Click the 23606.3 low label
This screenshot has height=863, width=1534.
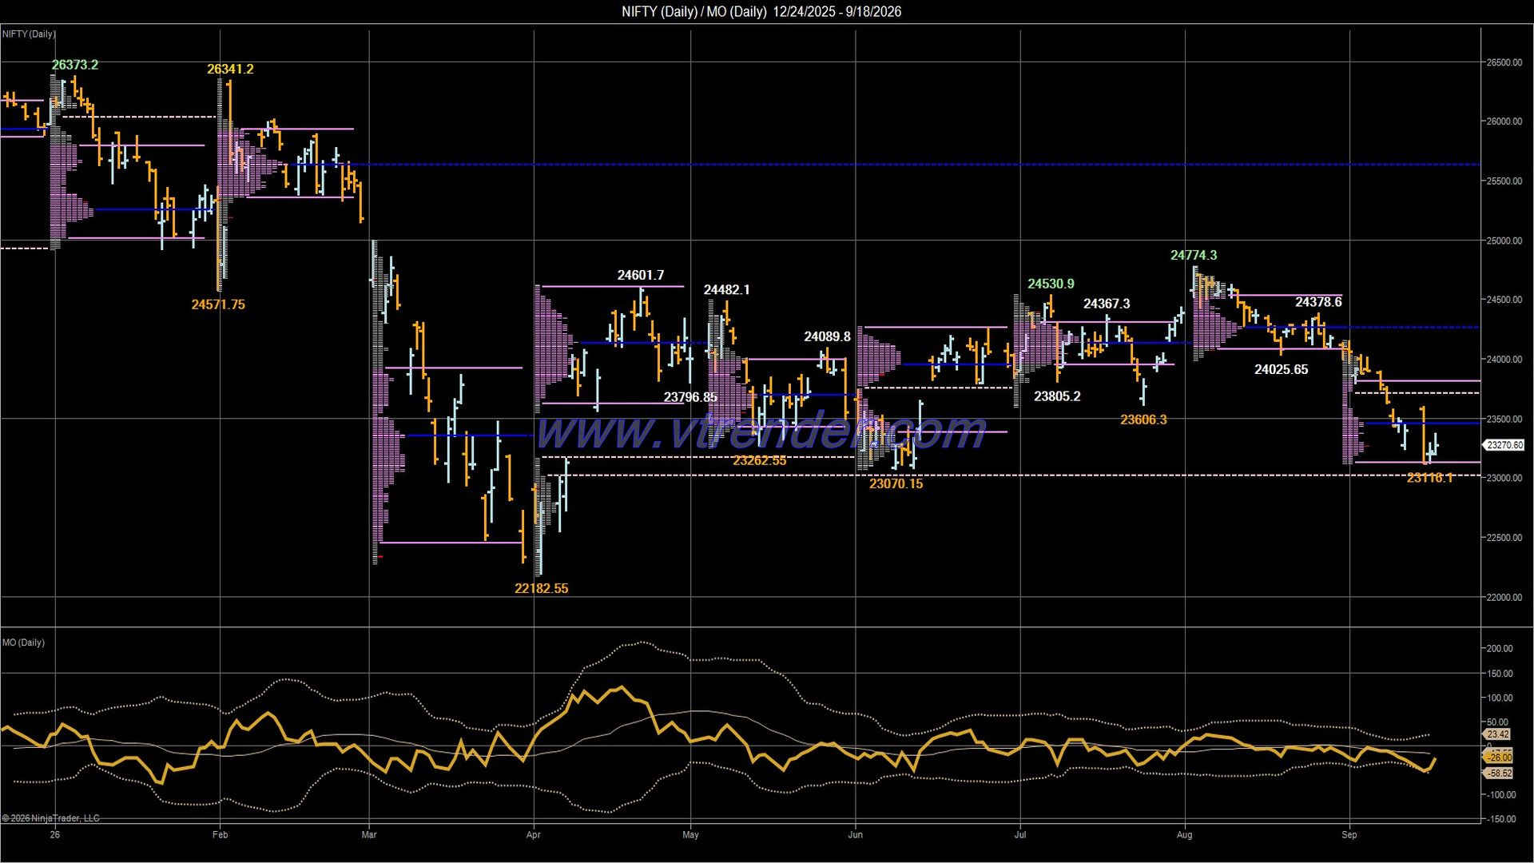pyautogui.click(x=1143, y=420)
